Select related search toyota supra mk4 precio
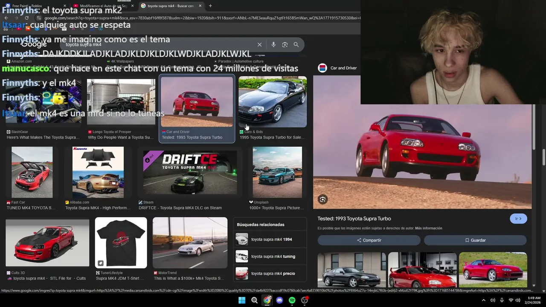 point(270,273)
